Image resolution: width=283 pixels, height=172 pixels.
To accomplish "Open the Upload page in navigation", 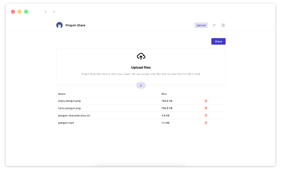I will click(201, 25).
